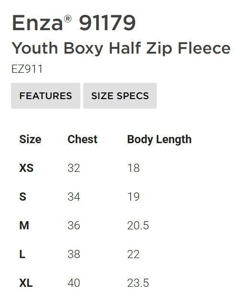Click the Chest column header

(82, 139)
